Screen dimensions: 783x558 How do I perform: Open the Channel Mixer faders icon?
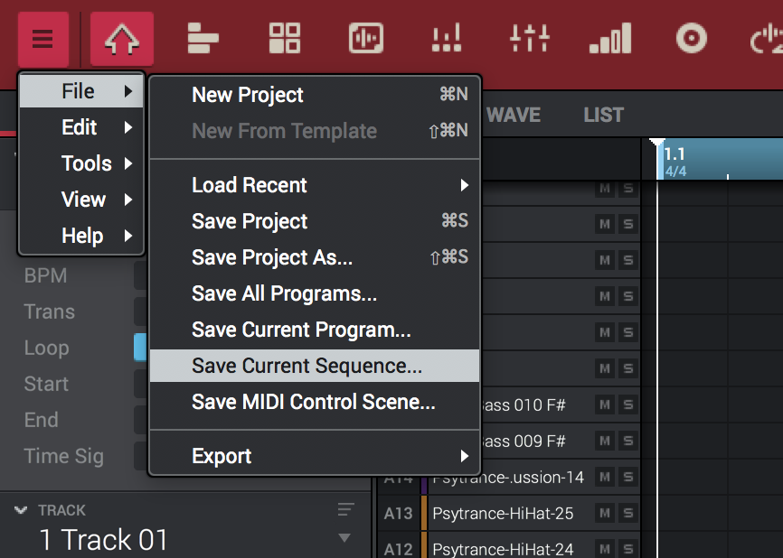tap(529, 39)
